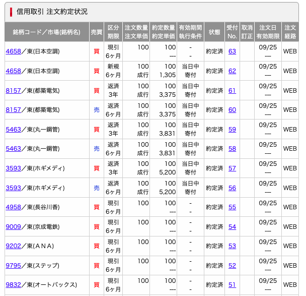The width and height of the screenshot is (306, 296).
Task: Open receipt number 52 for ステップ order
Action: coord(232,266)
